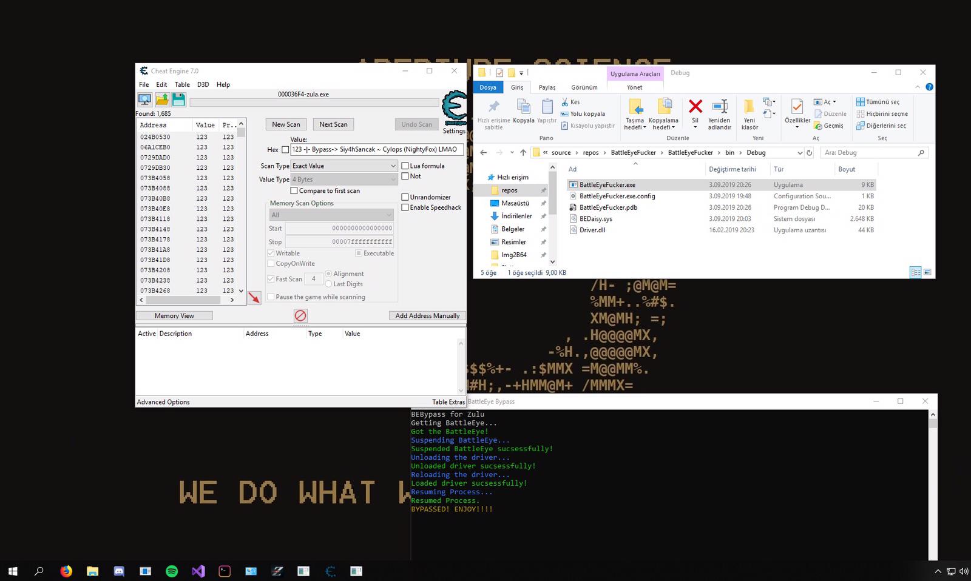
Task: Enable the Unrandomizer checkbox
Action: tap(405, 197)
